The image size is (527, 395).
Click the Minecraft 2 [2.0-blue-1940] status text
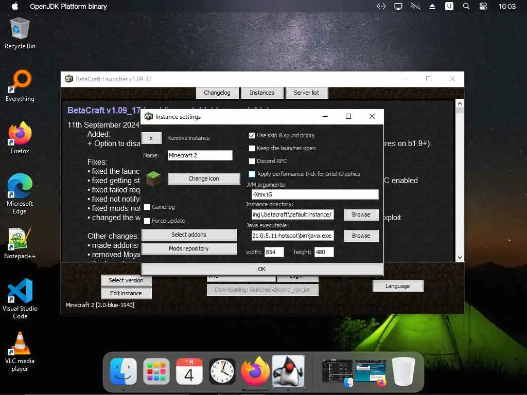point(100,305)
